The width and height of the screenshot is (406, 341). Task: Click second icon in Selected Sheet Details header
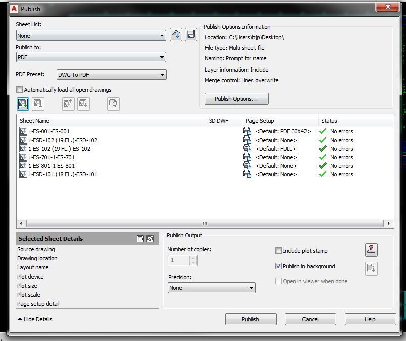coord(150,239)
